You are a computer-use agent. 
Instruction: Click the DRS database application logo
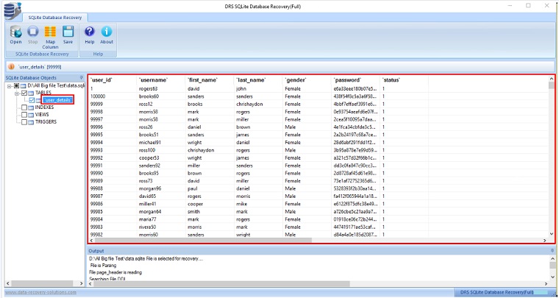[13, 11]
